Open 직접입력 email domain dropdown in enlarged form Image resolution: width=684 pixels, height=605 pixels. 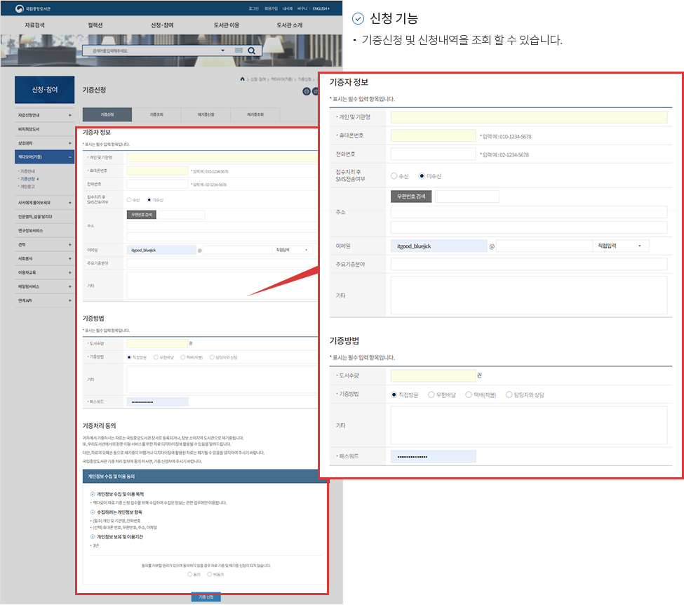(620, 246)
